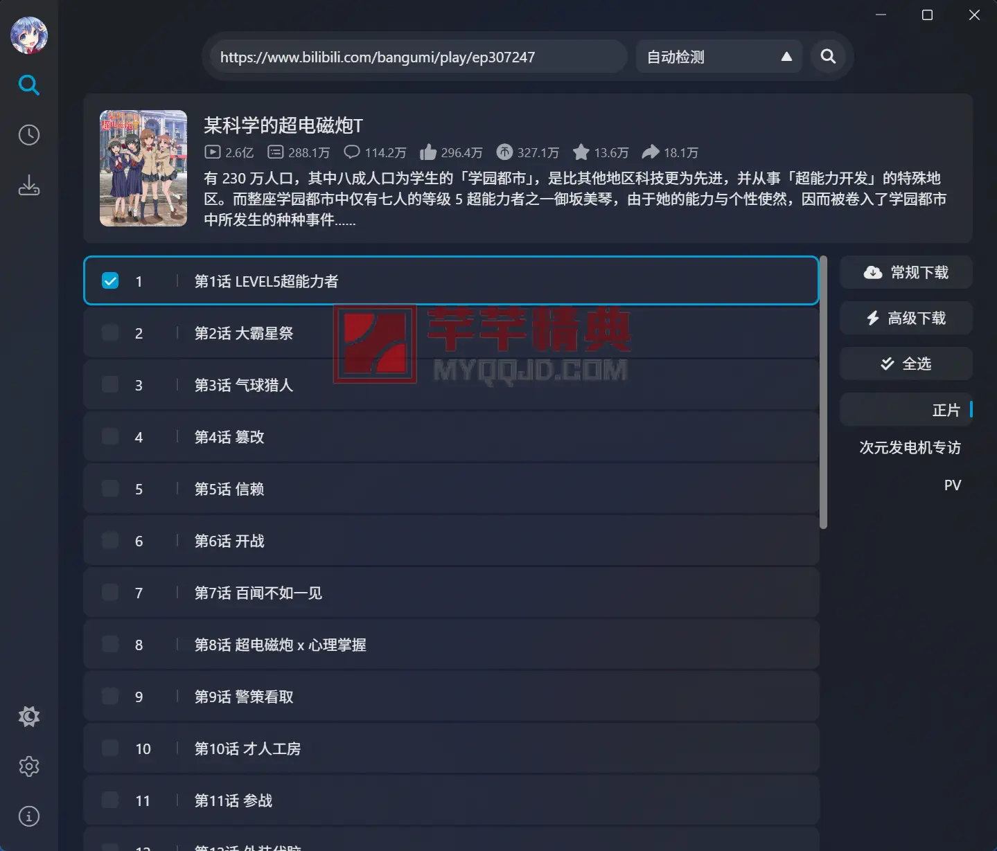The width and height of the screenshot is (997, 851).
Task: Click the 全选 select-all button
Action: pos(906,364)
